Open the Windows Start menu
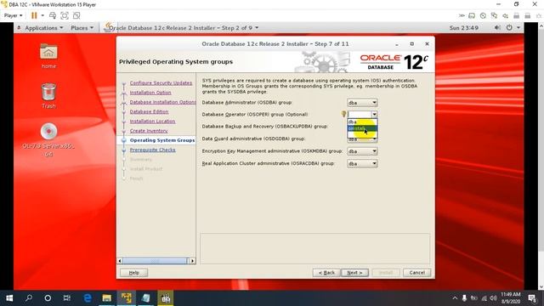This screenshot has height=306, width=544. (x=9, y=298)
